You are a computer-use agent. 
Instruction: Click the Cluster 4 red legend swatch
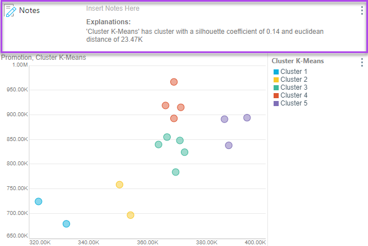(276, 95)
